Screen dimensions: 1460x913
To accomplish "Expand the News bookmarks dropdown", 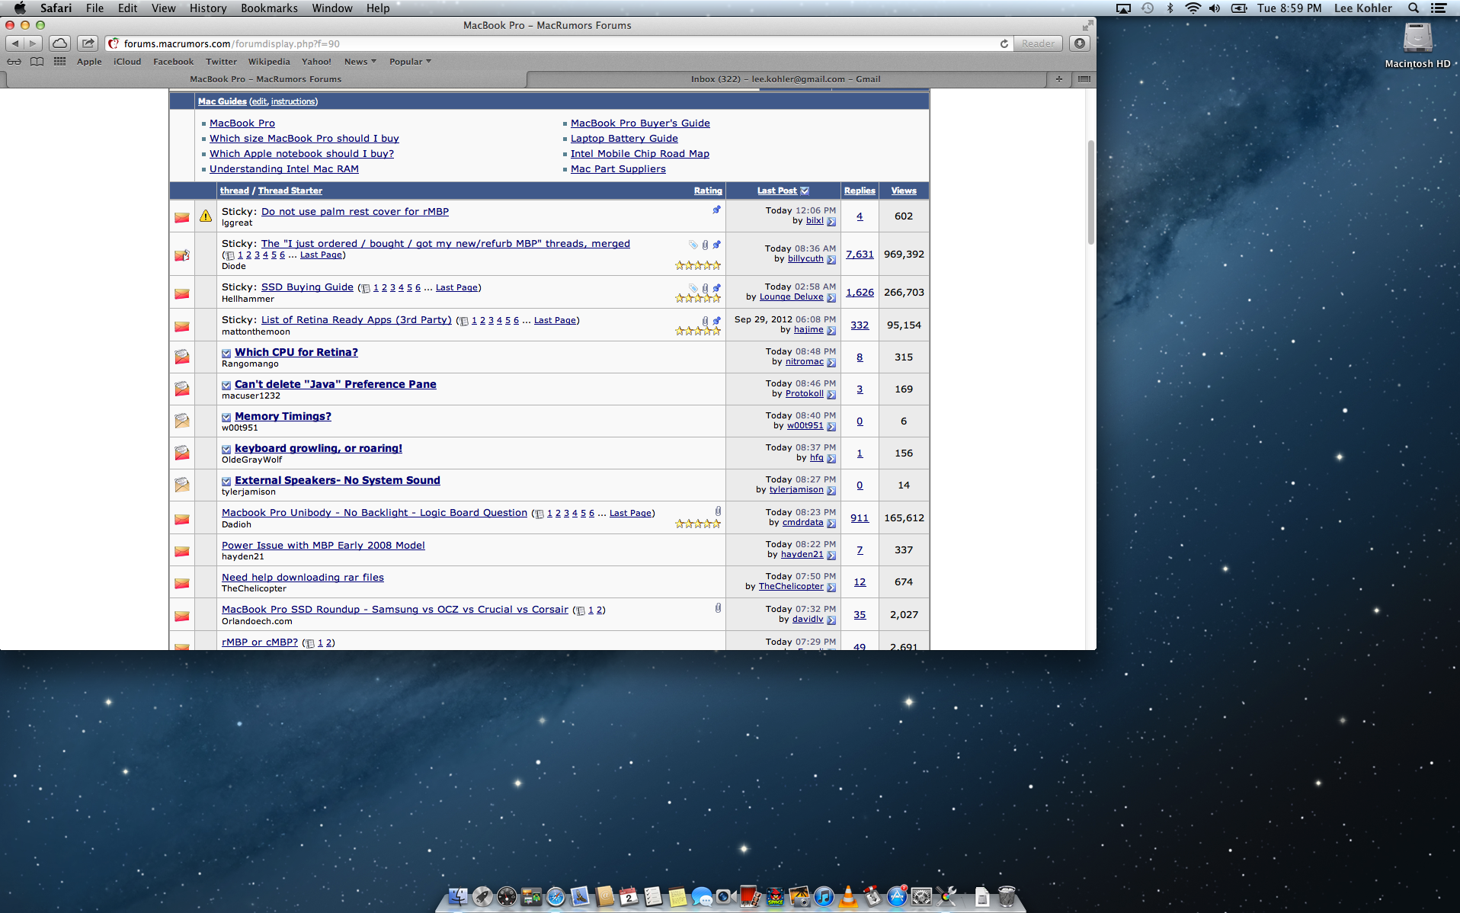I will coord(360,62).
